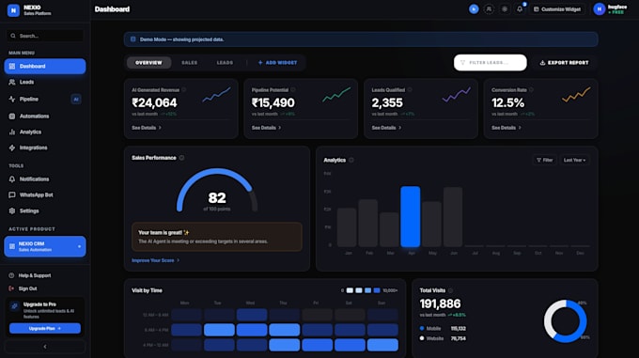Click the Upgrade to Pro heading
Screen dimensions: 639x358
pos(39,304)
